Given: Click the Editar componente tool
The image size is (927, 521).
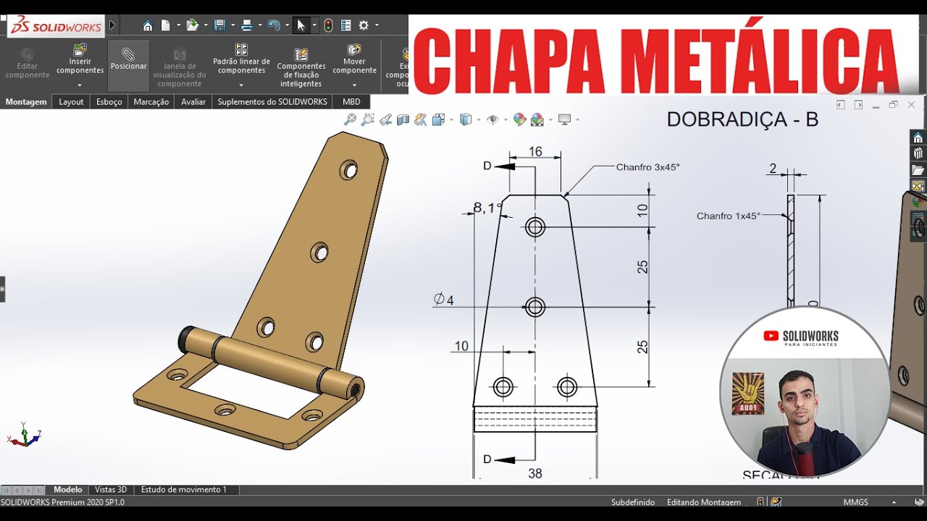Looking at the screenshot, I should pyautogui.click(x=28, y=64).
